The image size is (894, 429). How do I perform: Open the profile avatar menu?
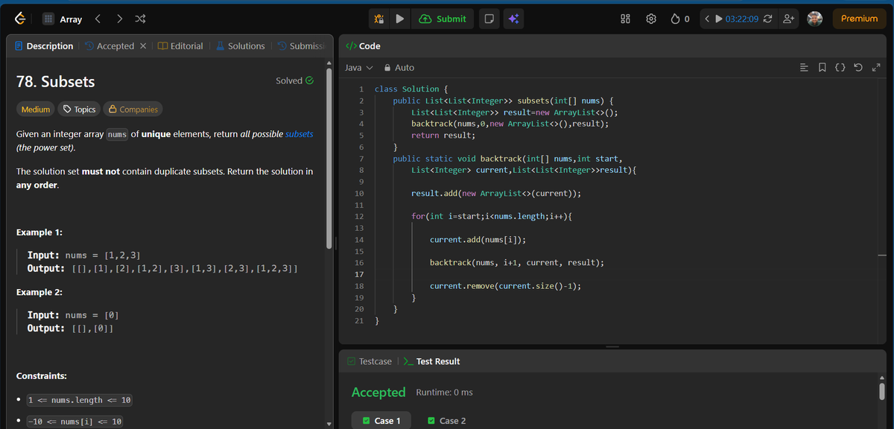click(x=814, y=19)
